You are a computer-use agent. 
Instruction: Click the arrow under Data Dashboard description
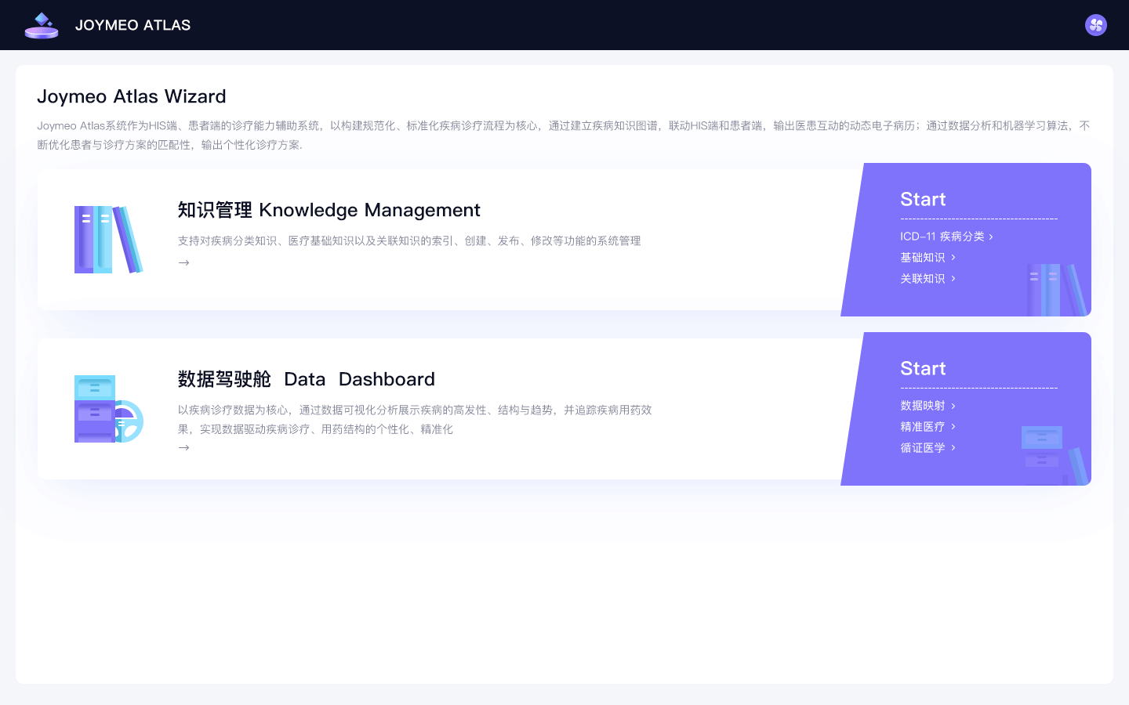coord(183,447)
